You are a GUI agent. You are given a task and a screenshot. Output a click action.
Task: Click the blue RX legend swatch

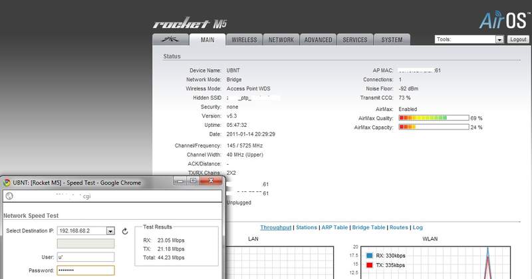pos(370,256)
